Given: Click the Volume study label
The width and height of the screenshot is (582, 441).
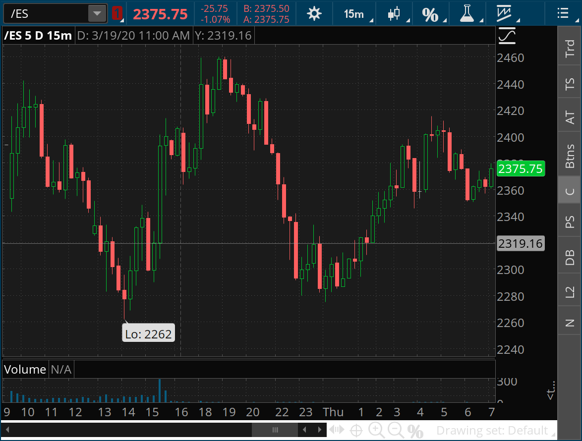Looking at the screenshot, I should (x=25, y=370).
